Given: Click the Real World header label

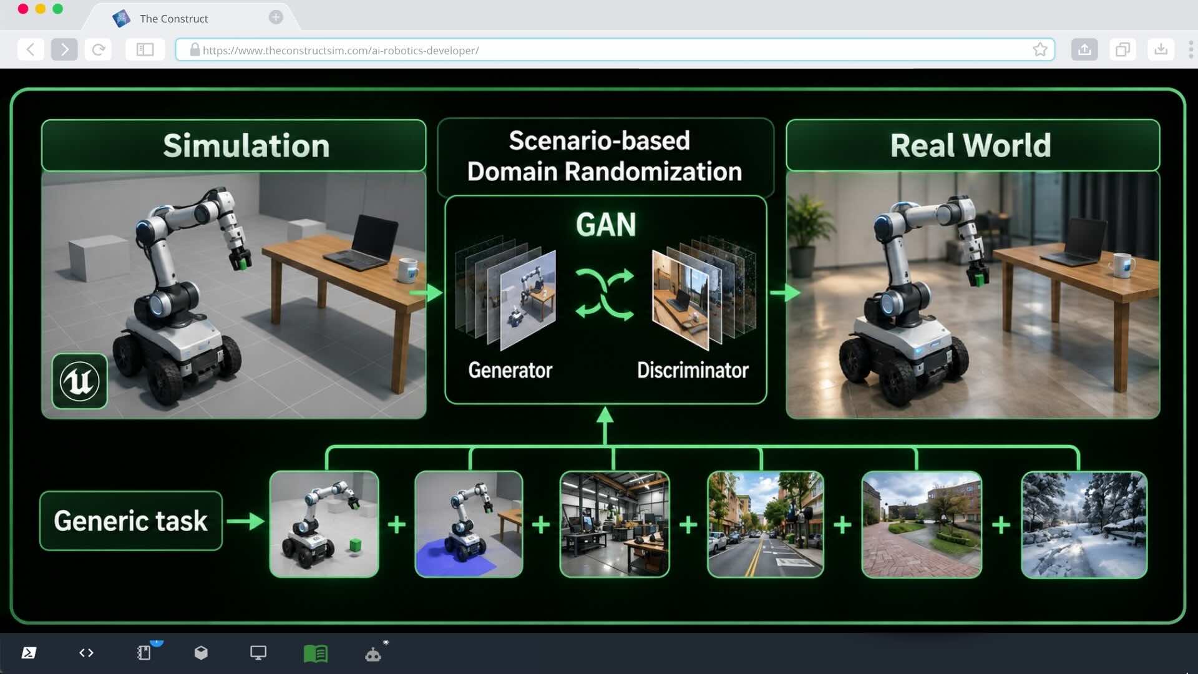Looking at the screenshot, I should click(973, 145).
